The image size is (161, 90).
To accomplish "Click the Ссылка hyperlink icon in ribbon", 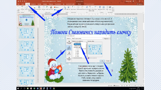I will [x=65, y=8].
